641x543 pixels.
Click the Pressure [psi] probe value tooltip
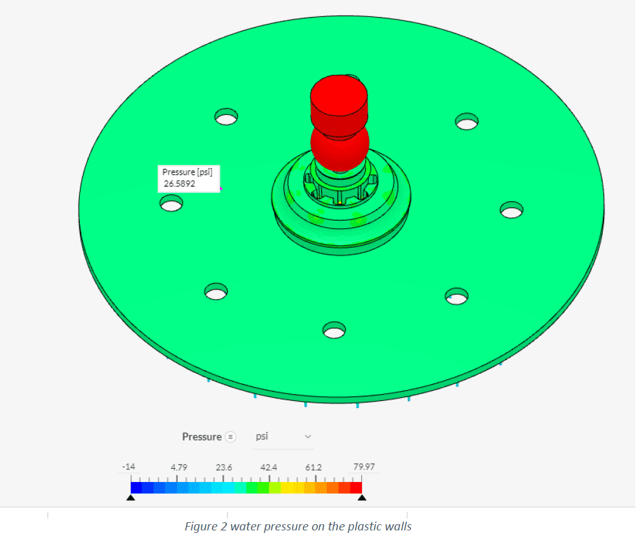(189, 178)
